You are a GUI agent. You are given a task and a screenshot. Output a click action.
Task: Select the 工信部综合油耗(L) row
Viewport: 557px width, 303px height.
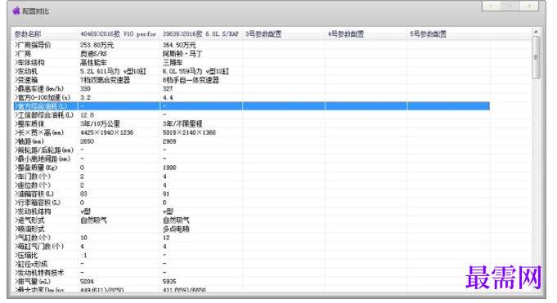point(251,115)
